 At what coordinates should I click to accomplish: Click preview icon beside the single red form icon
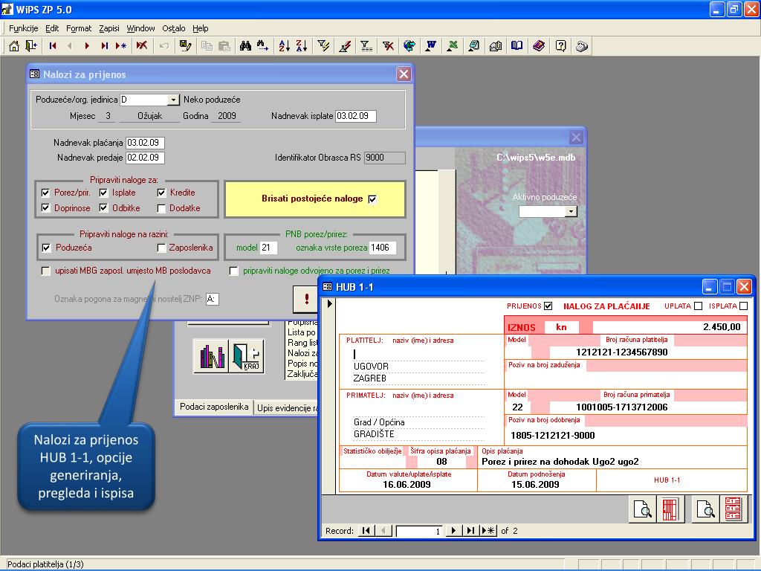[x=643, y=509]
